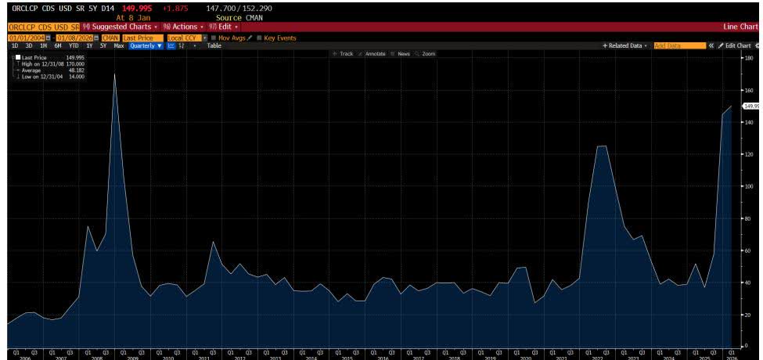
Task: Activate the Track crosshair tool
Action: [x=343, y=54]
